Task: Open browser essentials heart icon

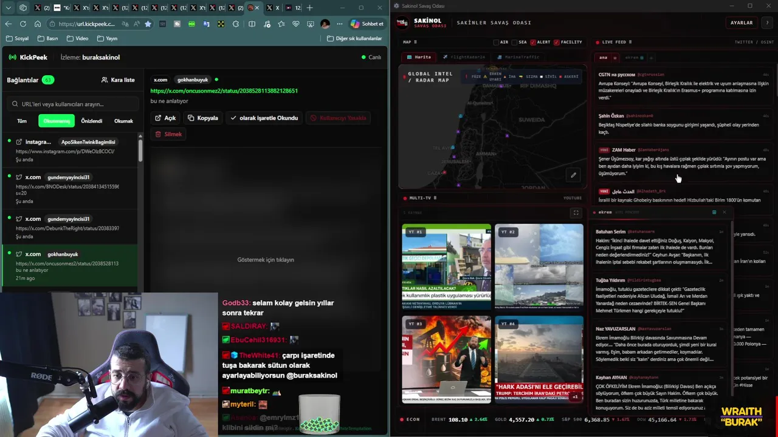Action: coord(296,24)
